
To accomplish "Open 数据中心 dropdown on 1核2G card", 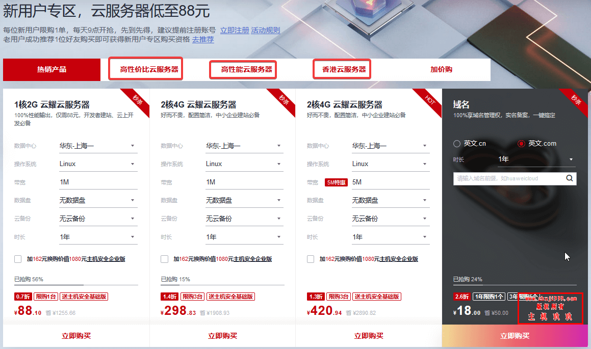I will click(x=97, y=146).
